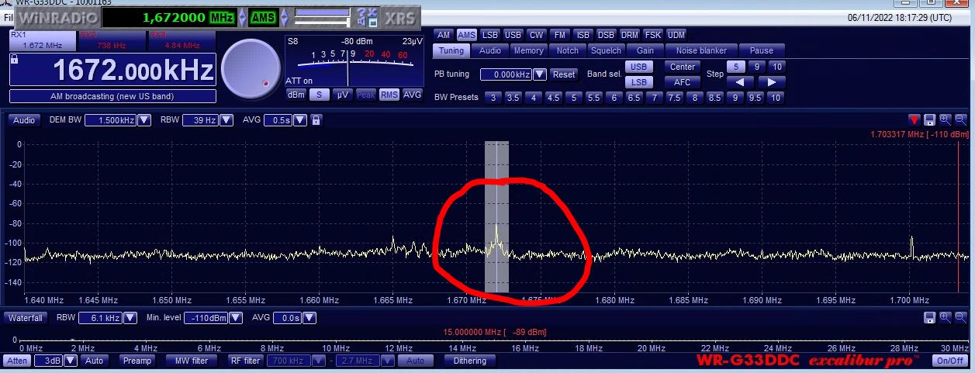Viewport: 975px width, 373px height.
Task: Click the tuning knob
Action: [x=251, y=69]
